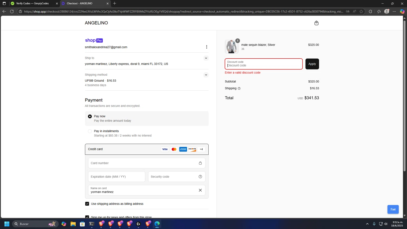Image resolution: width=407 pixels, height=229 pixels.
Task: Open volume control in system tray
Action: (386, 224)
